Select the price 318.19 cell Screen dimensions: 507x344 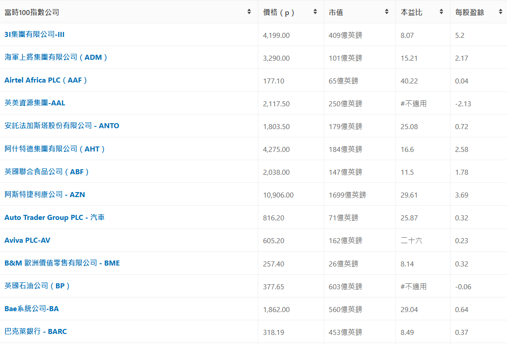pyautogui.click(x=274, y=332)
